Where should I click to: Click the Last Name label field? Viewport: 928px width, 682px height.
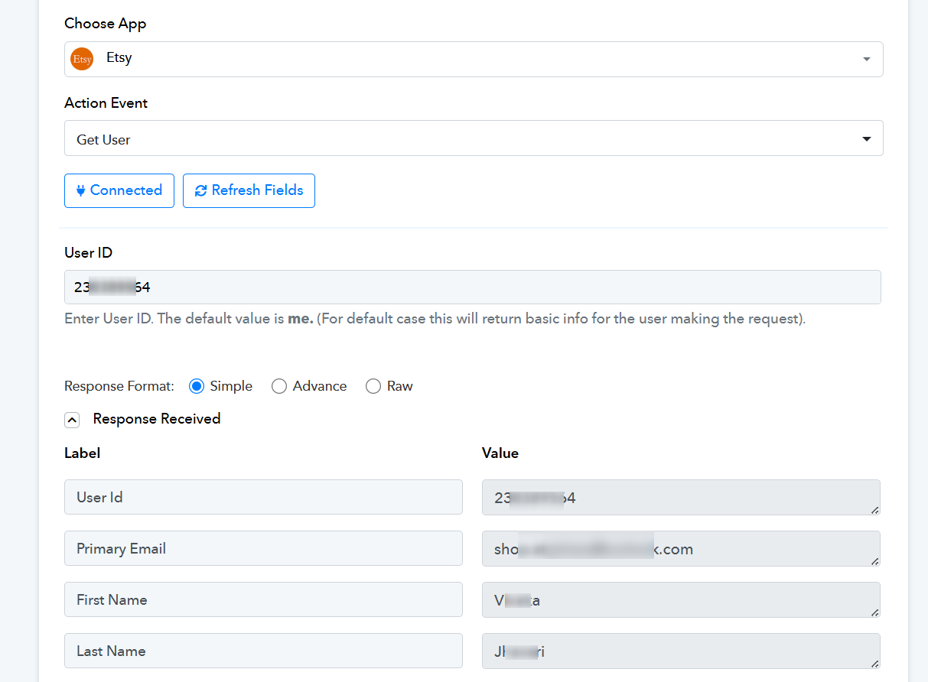[263, 651]
